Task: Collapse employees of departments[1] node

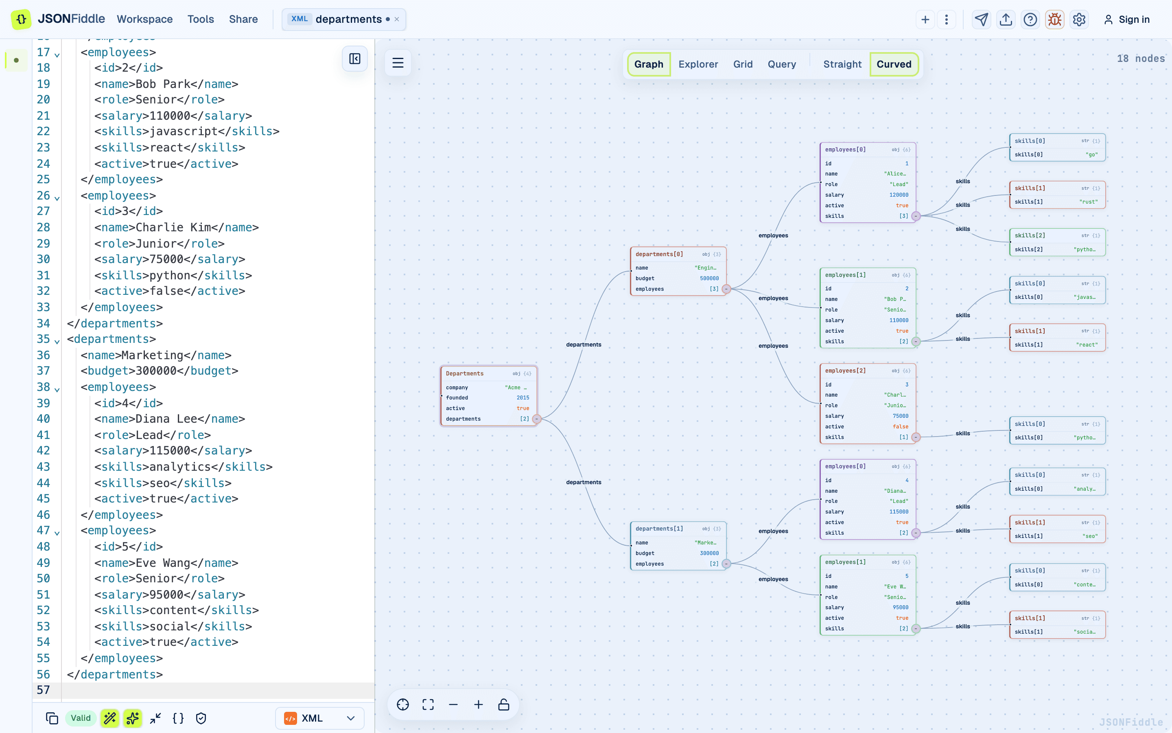Action: tap(726, 564)
